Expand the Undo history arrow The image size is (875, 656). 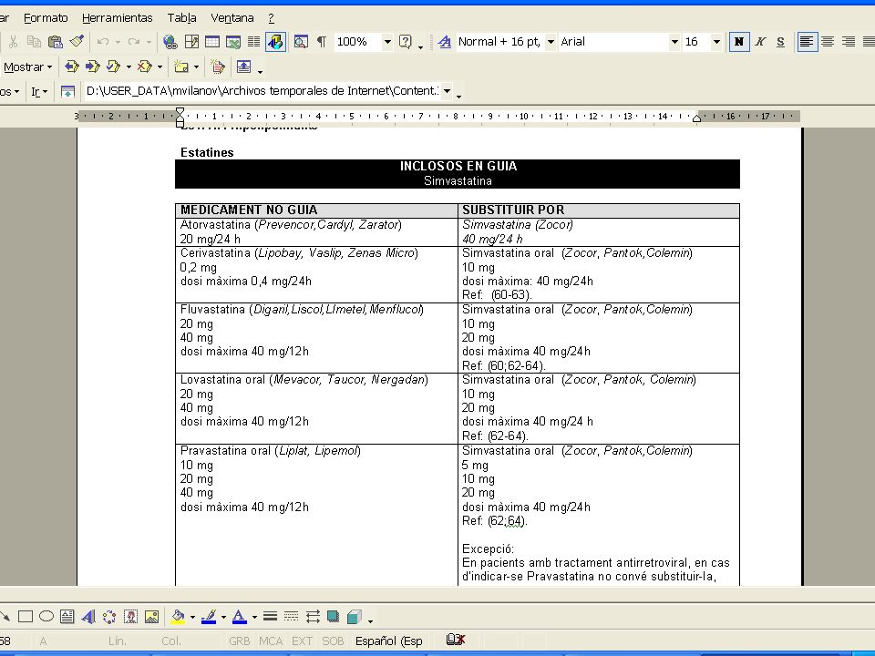tap(118, 42)
